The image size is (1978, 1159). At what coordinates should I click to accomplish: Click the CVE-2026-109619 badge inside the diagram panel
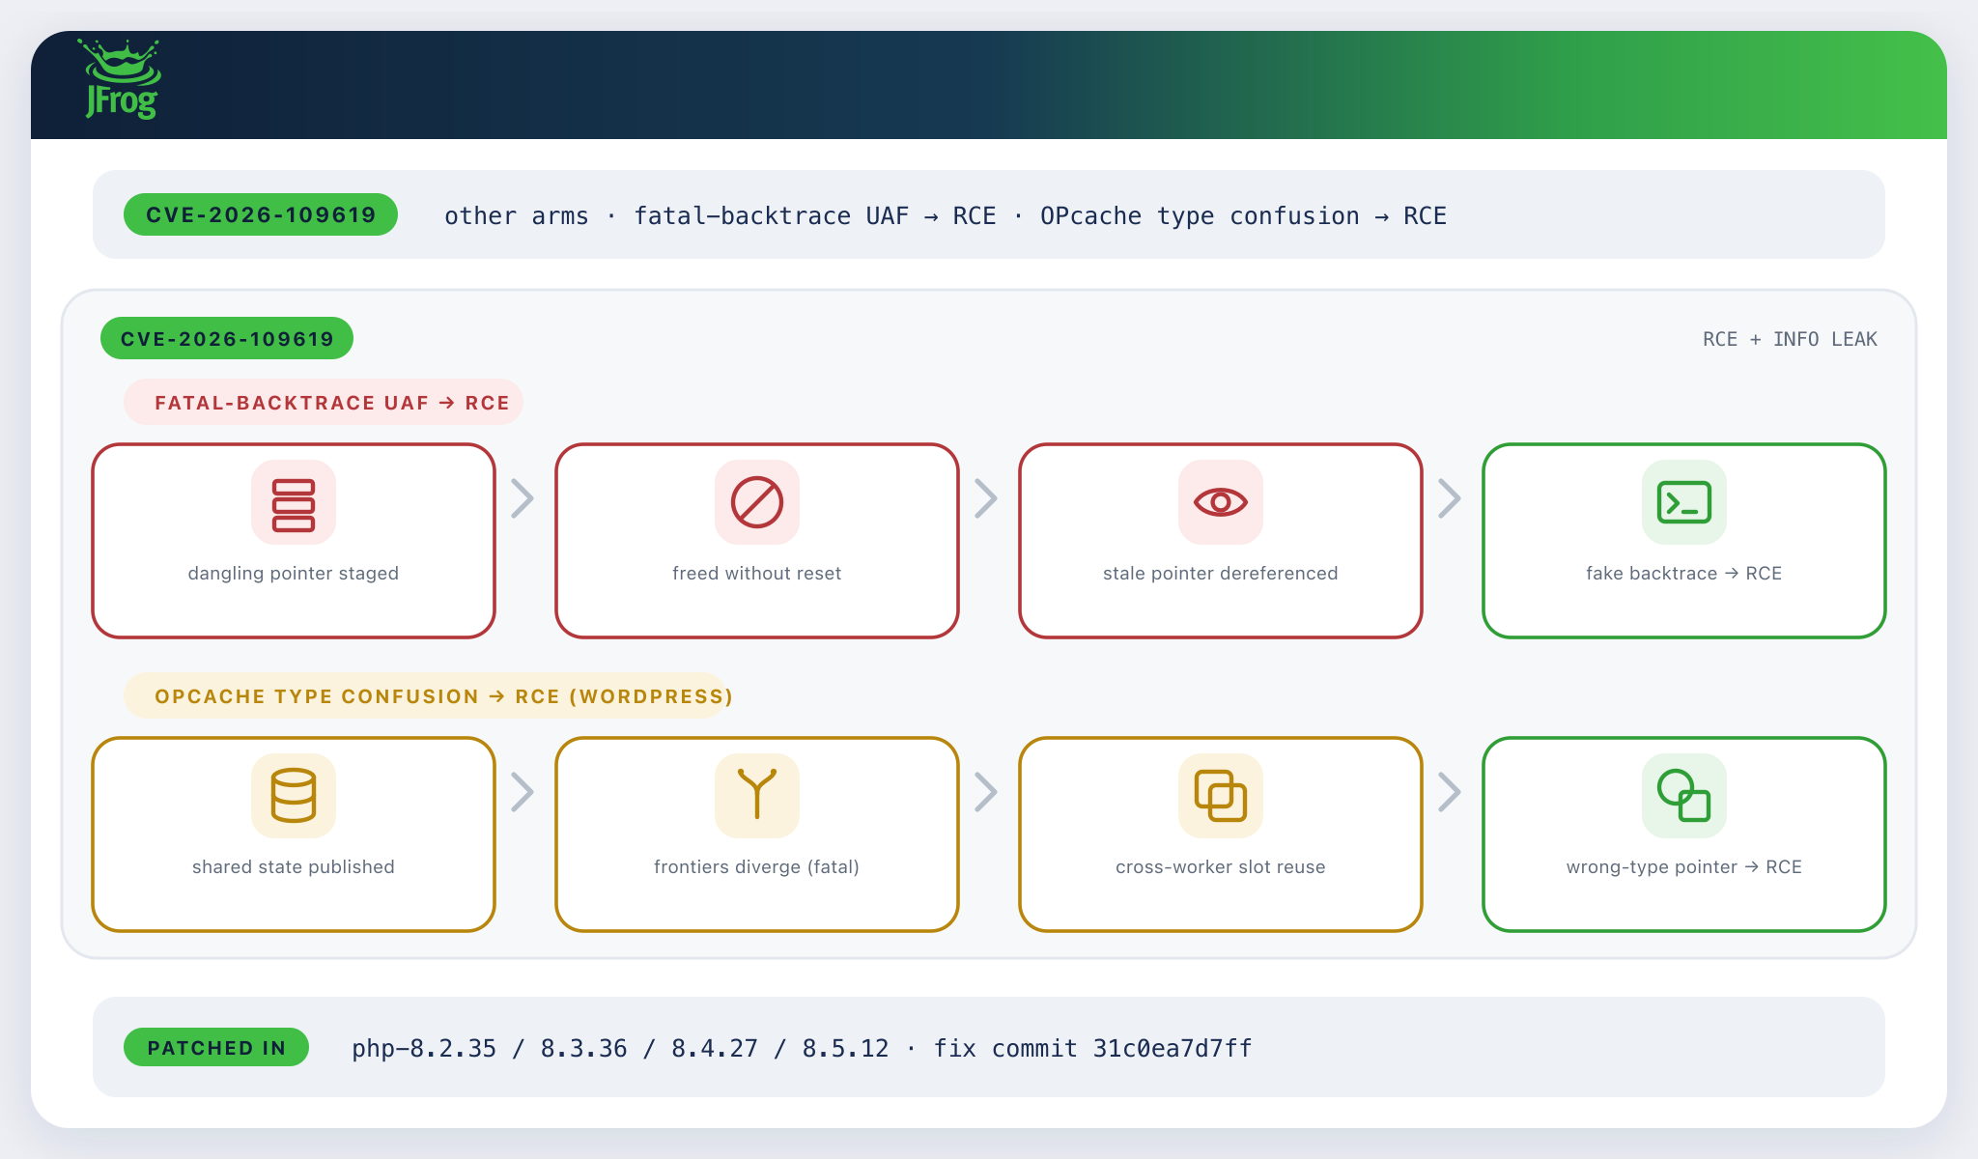[x=227, y=338]
